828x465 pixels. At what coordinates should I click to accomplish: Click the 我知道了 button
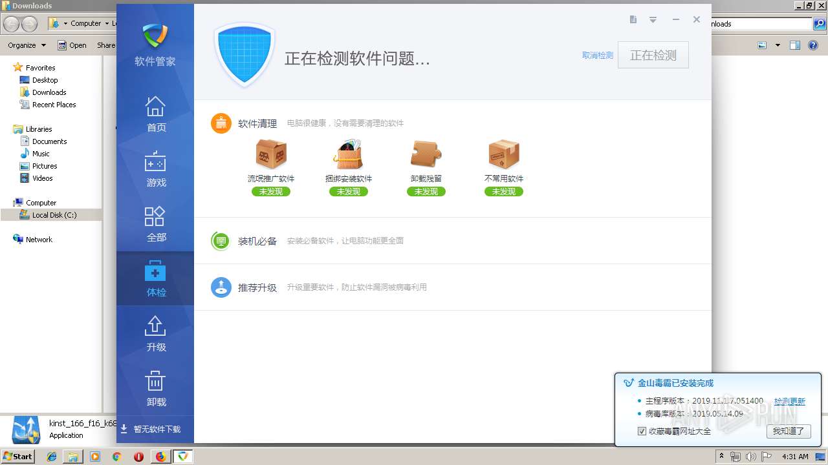pos(789,431)
